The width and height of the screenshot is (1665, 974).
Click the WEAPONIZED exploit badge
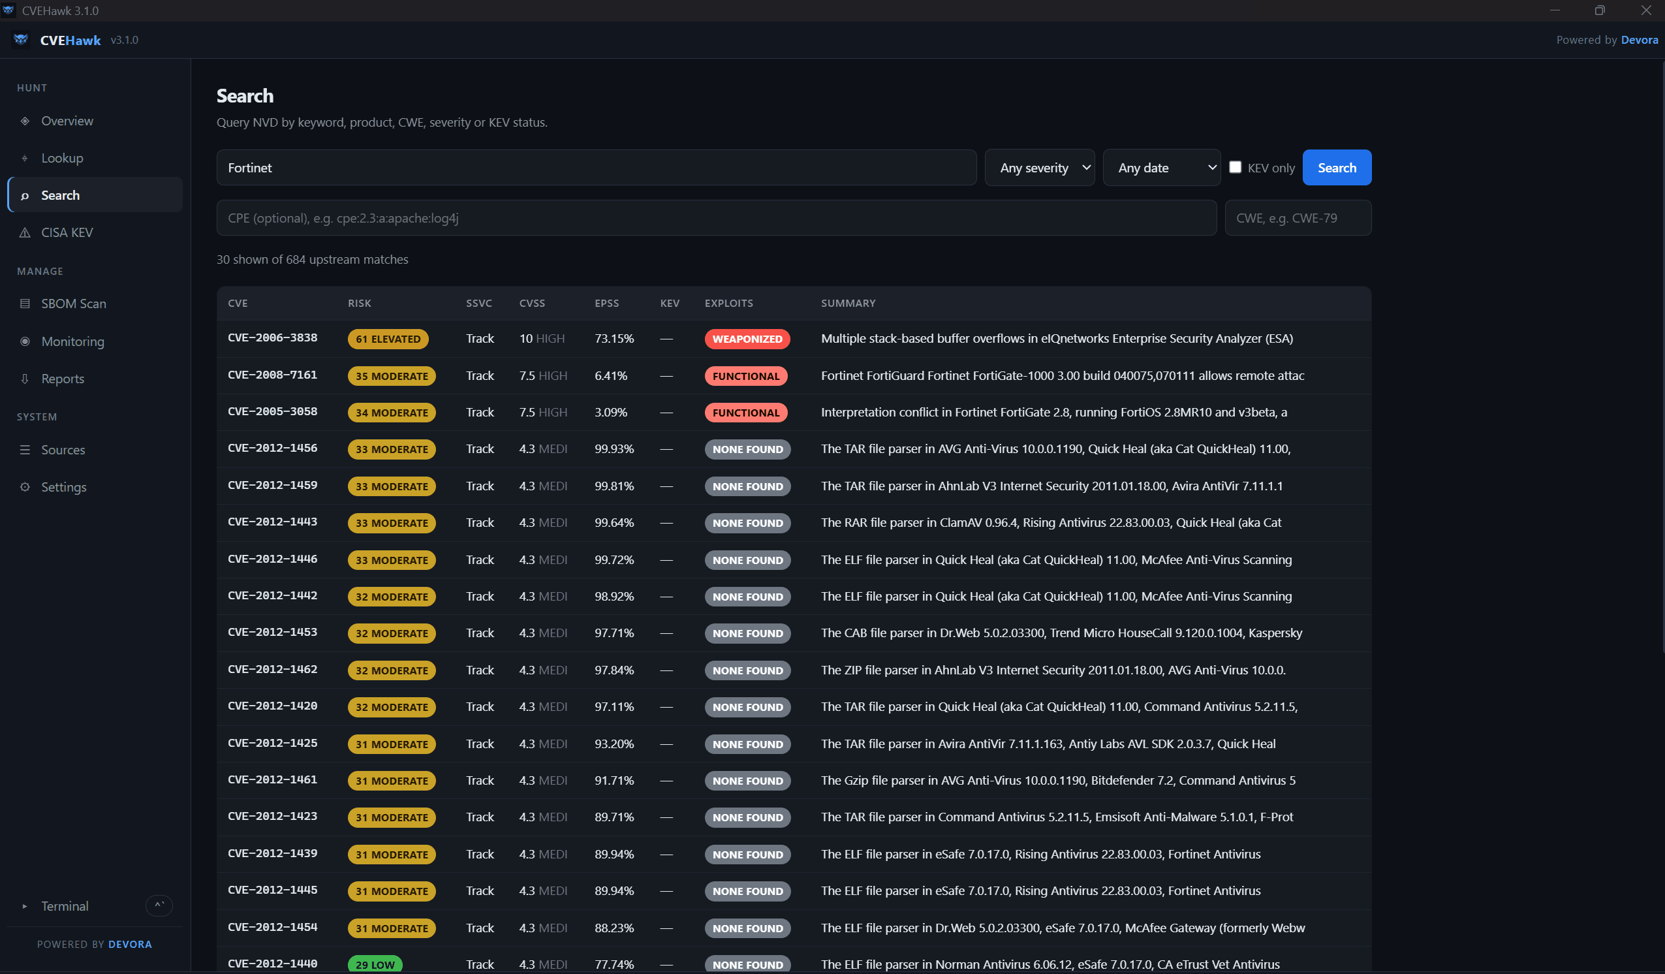[x=747, y=339]
